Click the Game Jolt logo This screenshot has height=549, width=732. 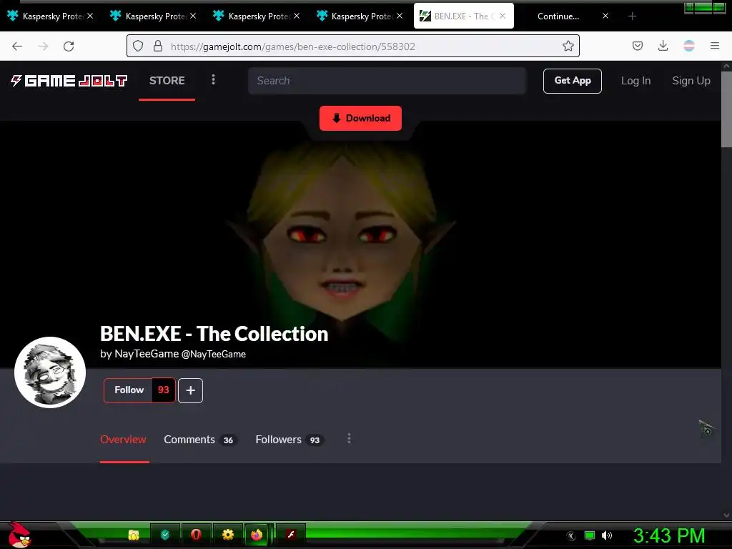click(69, 81)
